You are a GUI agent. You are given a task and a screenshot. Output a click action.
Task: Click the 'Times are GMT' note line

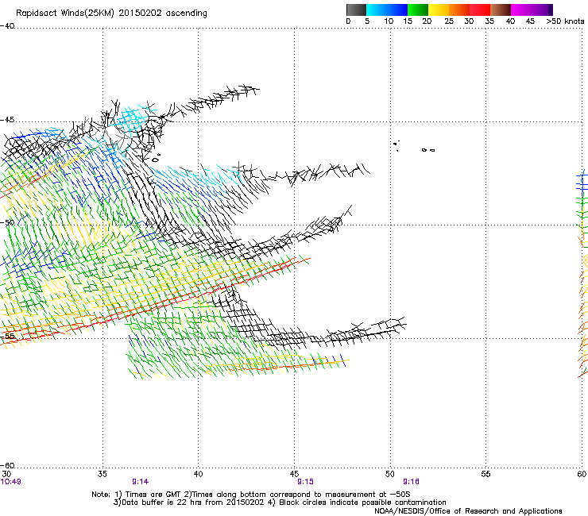pyautogui.click(x=251, y=495)
